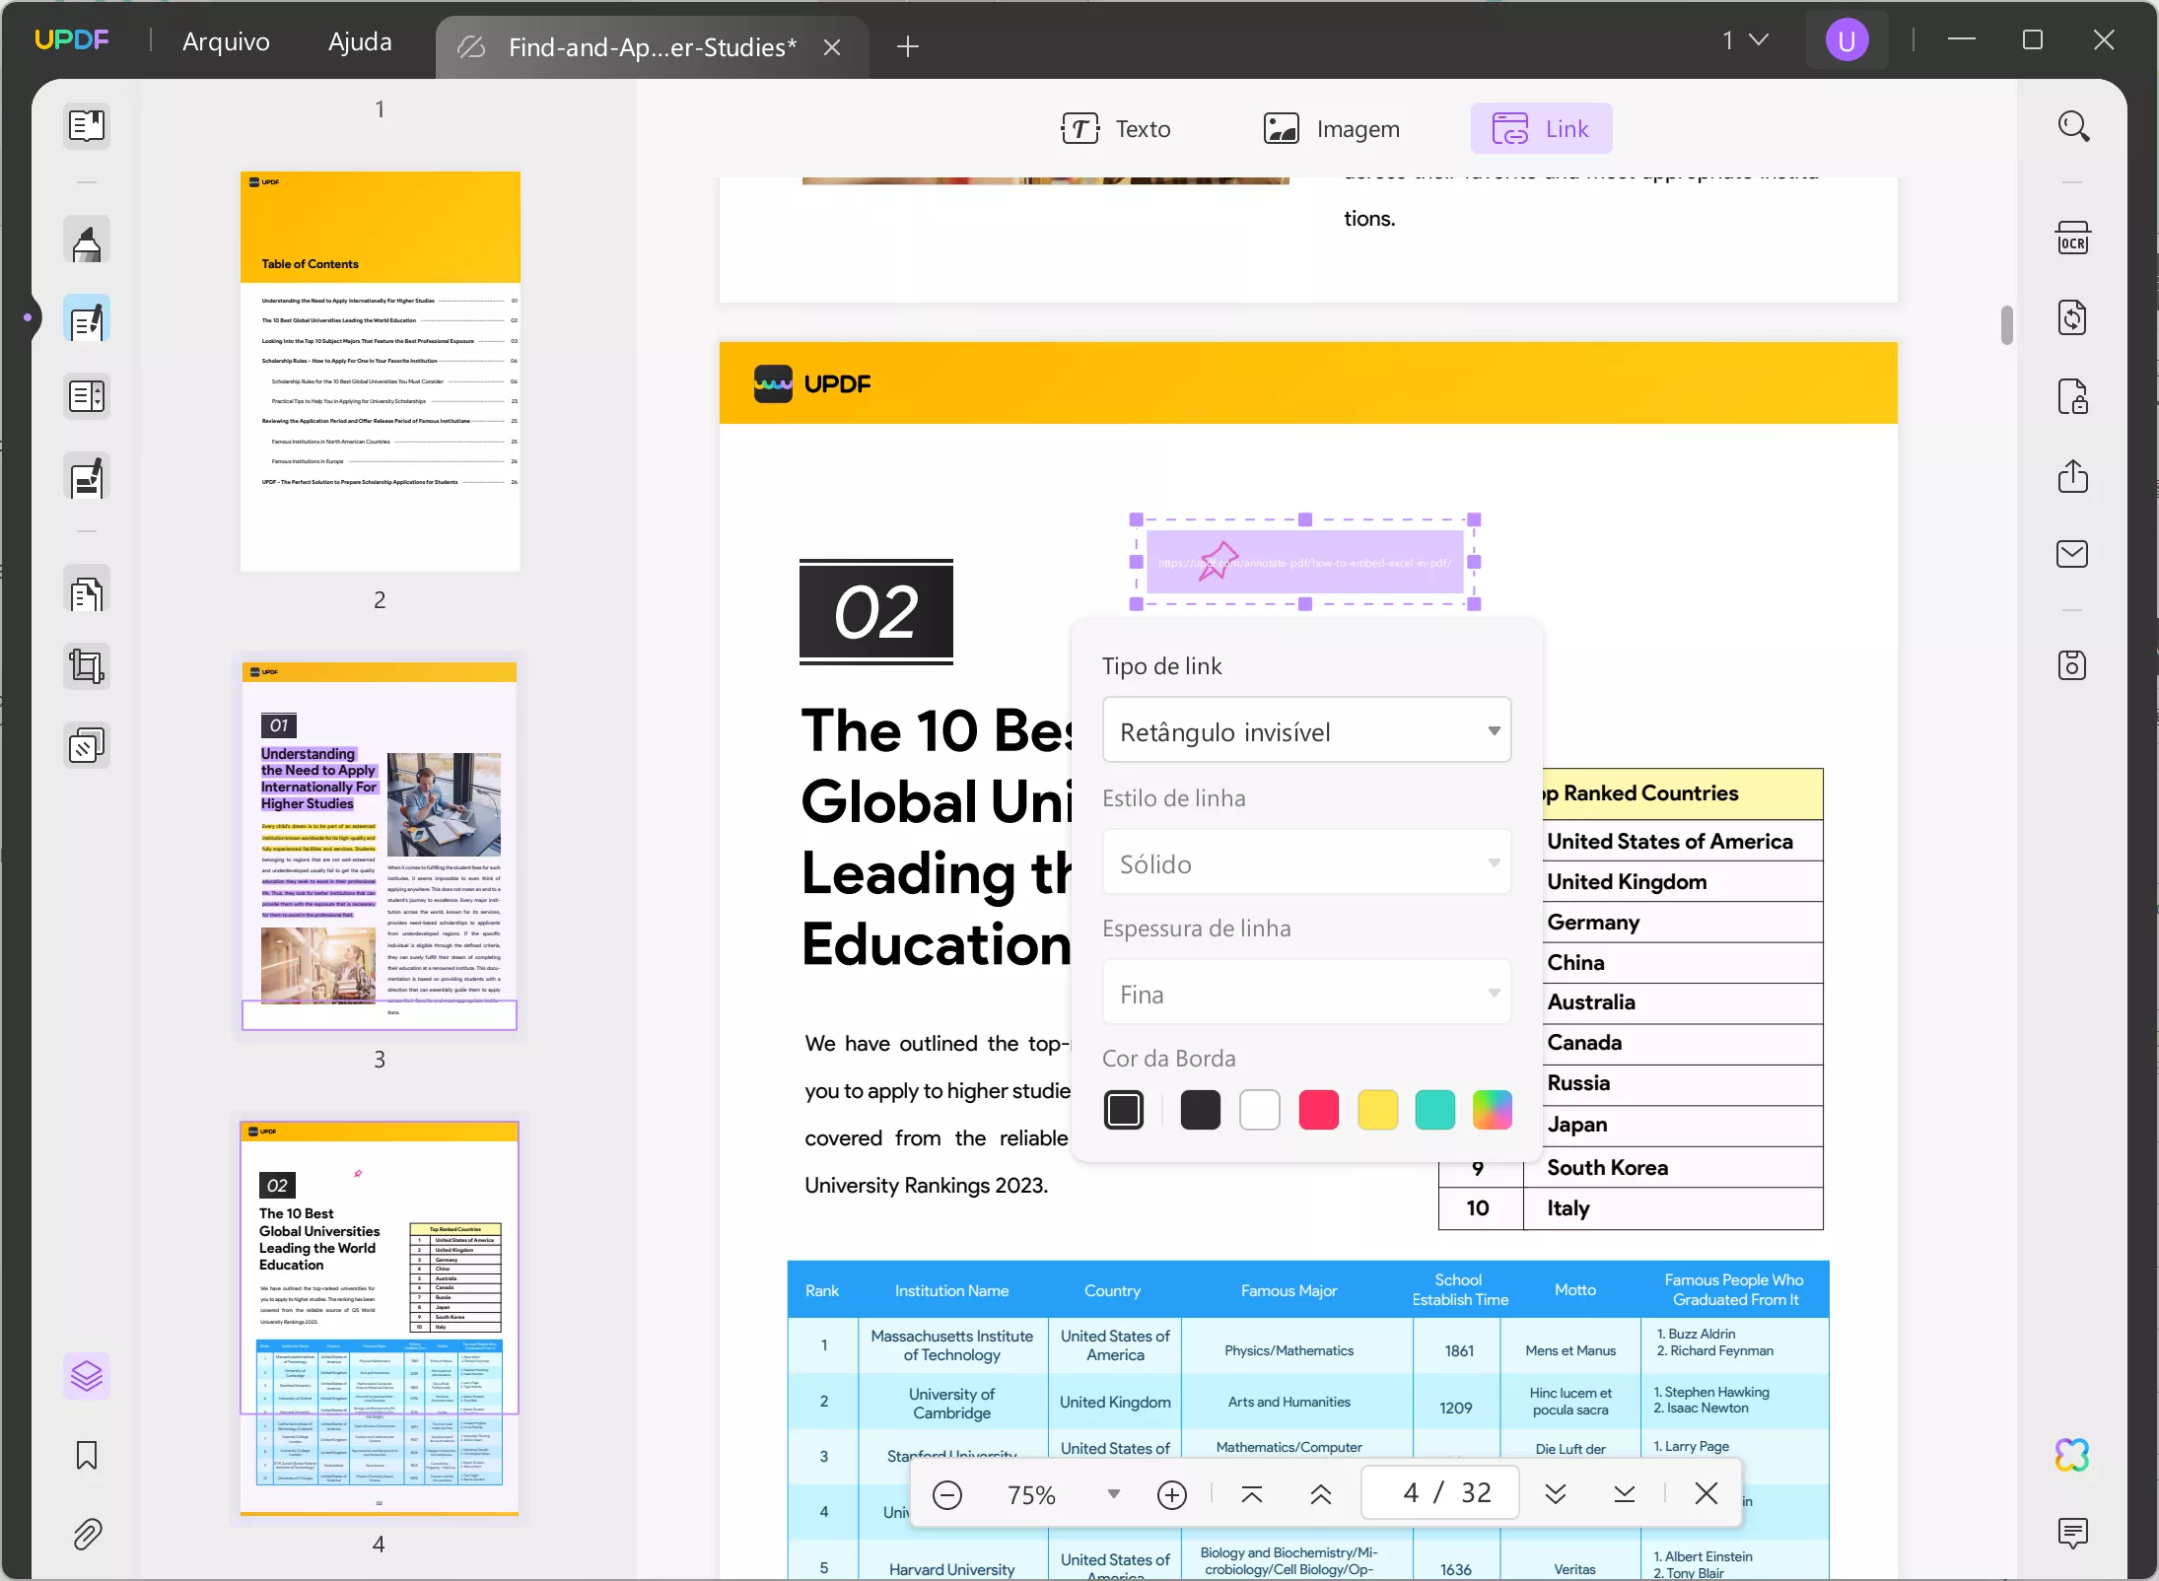Open the Arquivo menu
This screenshot has height=1581, width=2159.
click(226, 41)
